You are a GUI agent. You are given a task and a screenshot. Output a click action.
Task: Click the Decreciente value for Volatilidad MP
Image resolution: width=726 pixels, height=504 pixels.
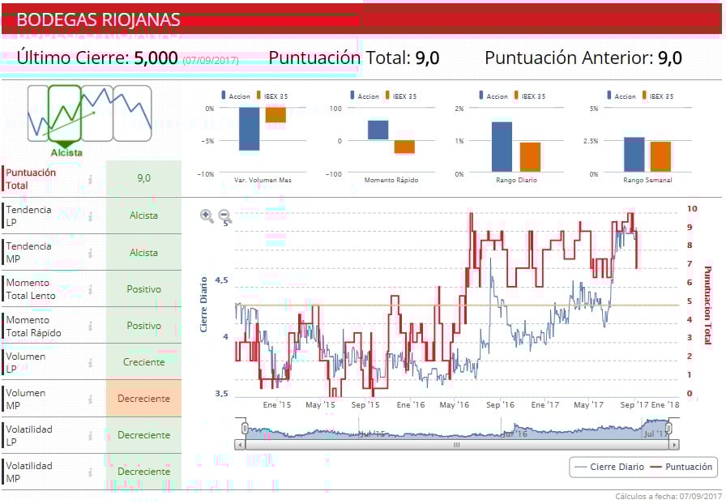point(144,472)
